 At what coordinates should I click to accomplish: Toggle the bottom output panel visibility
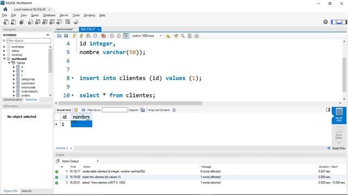[339, 22]
